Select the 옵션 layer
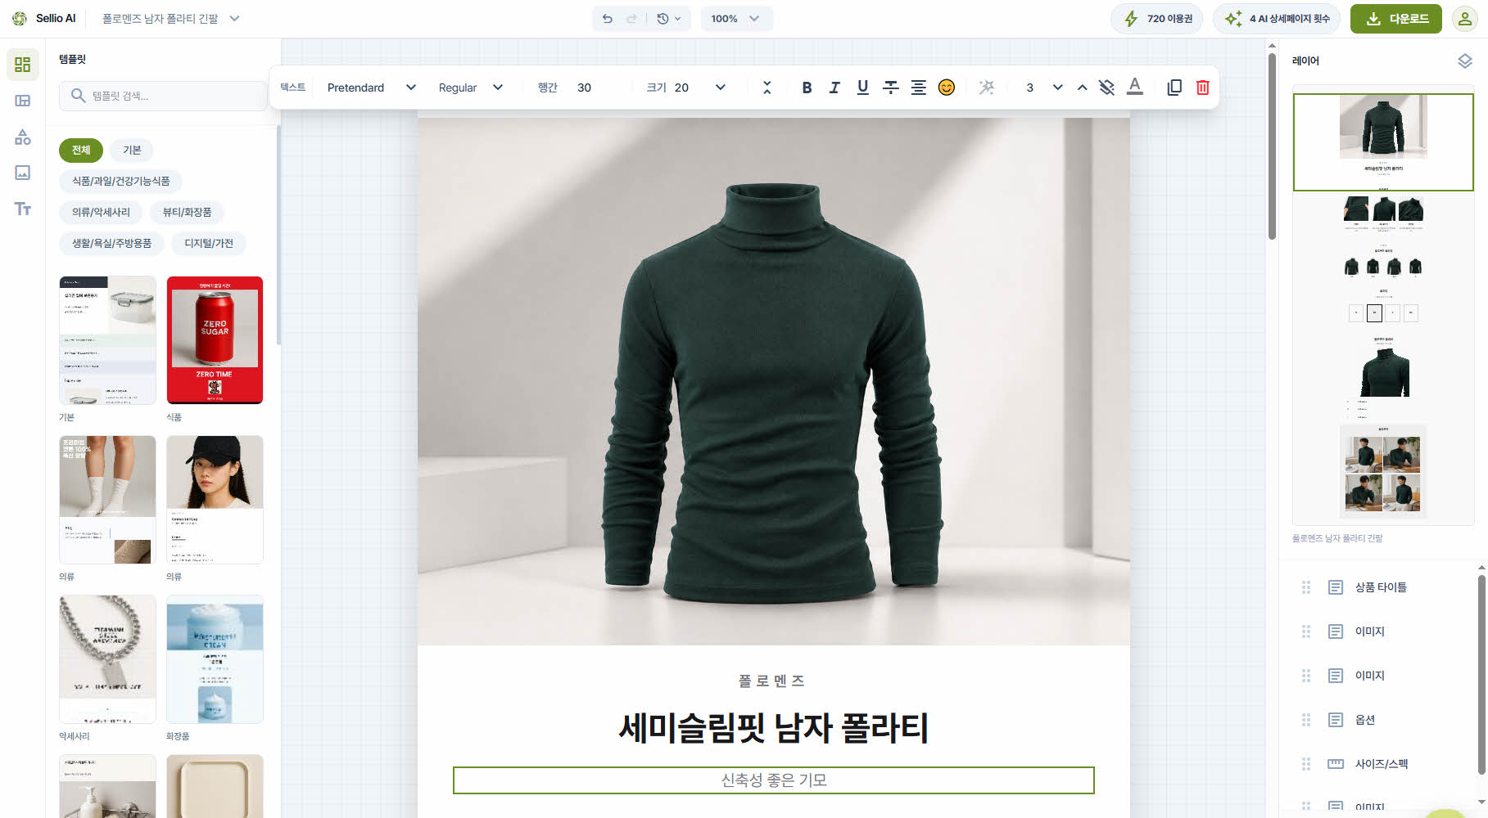Viewport: 1488px width, 818px height. [1381, 720]
